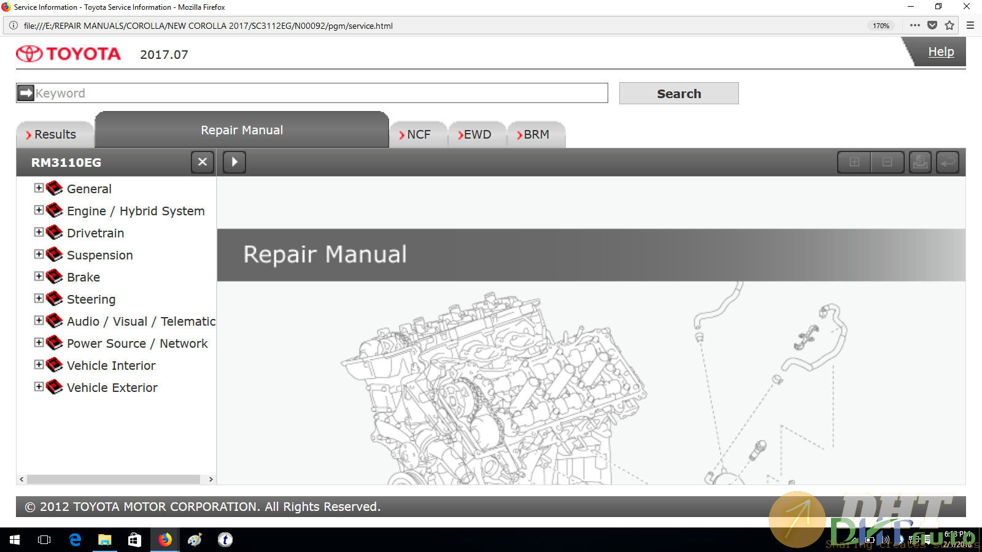This screenshot has width=982, height=552.
Task: Click the arrow icon in the Keyword box
Action: click(26, 93)
